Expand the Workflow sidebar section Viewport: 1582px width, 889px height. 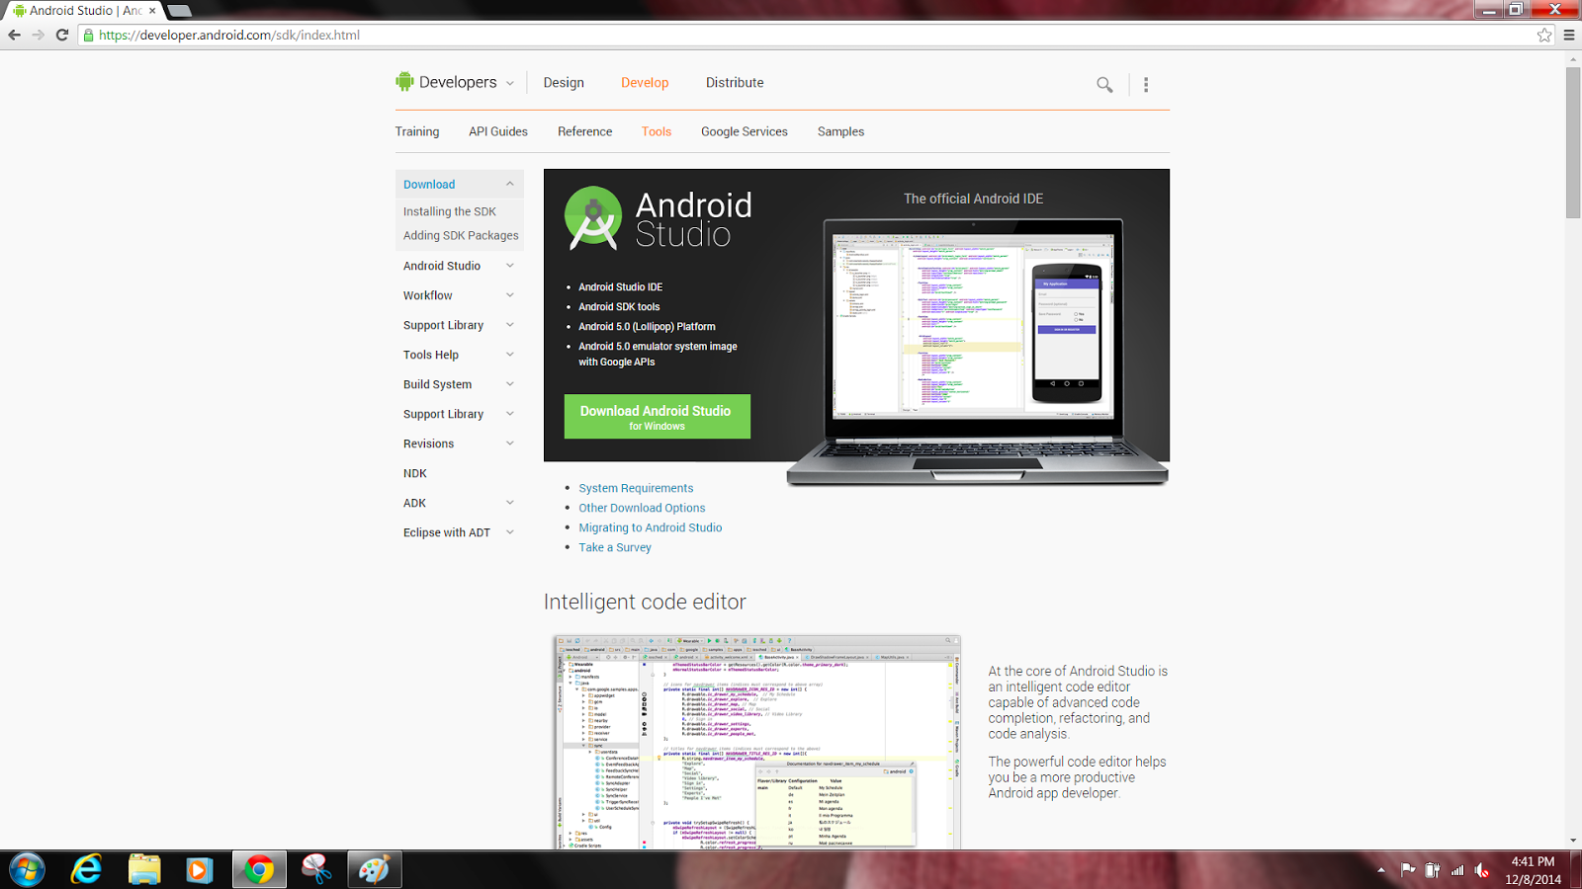point(510,294)
